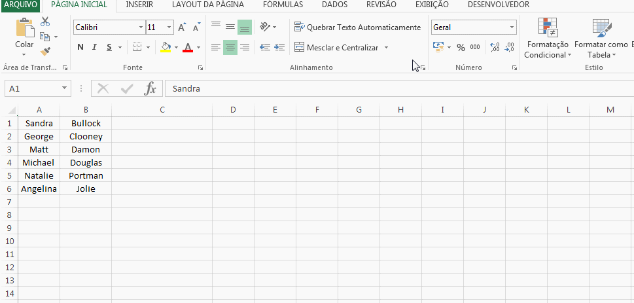The width and height of the screenshot is (634, 303).
Task: Toggle bold (N) formatting
Action: [80, 47]
